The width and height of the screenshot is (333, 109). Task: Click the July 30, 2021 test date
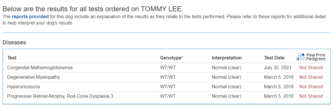[278, 68]
